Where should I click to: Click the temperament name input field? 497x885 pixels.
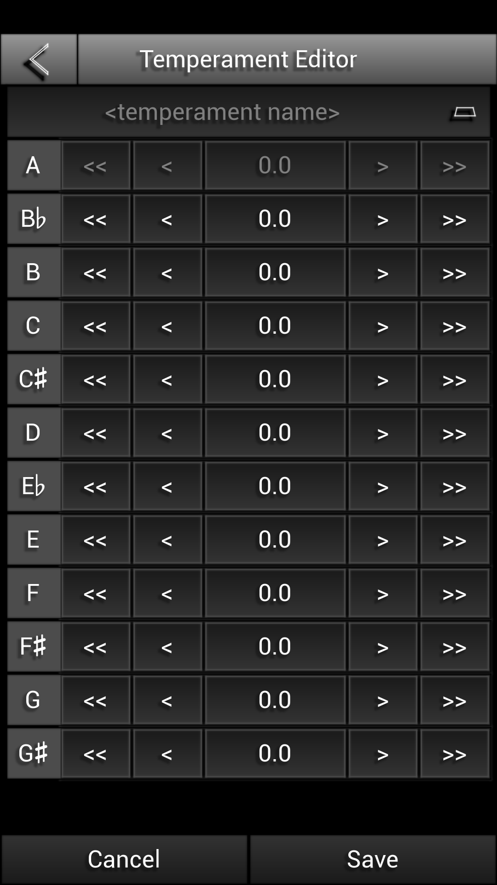(222, 112)
